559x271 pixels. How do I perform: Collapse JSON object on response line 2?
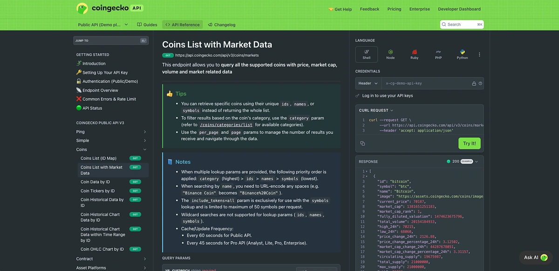[x=366, y=177]
